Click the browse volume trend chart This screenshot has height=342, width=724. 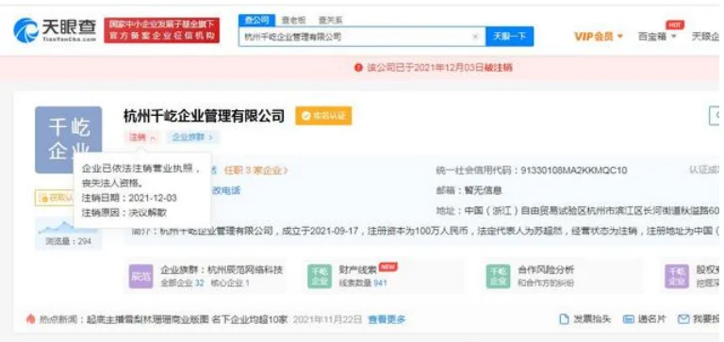coord(67,227)
